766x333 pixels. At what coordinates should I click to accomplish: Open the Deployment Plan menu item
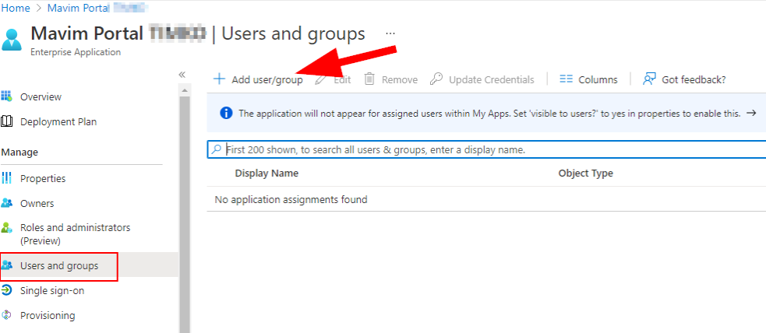58,122
